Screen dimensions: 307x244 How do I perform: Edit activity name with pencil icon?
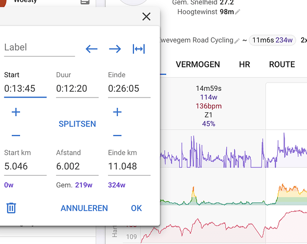coord(237,41)
